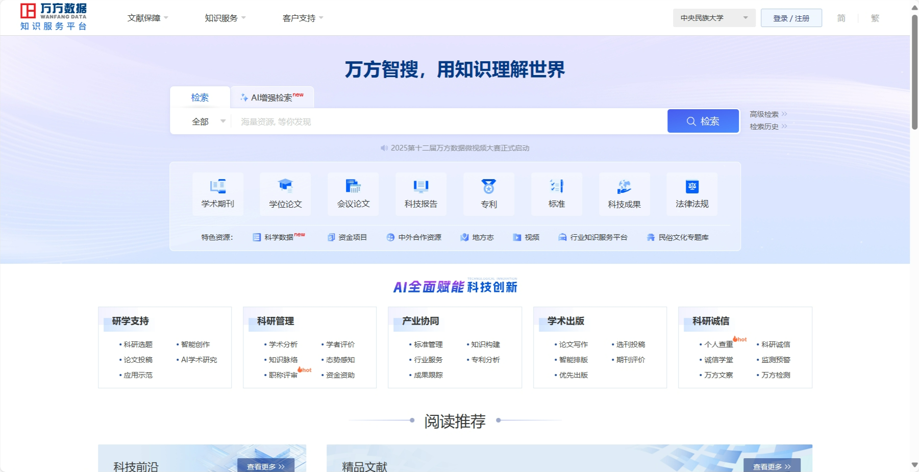Image resolution: width=919 pixels, height=472 pixels.
Task: Click the 登录 / 注册 button
Action: pos(791,18)
